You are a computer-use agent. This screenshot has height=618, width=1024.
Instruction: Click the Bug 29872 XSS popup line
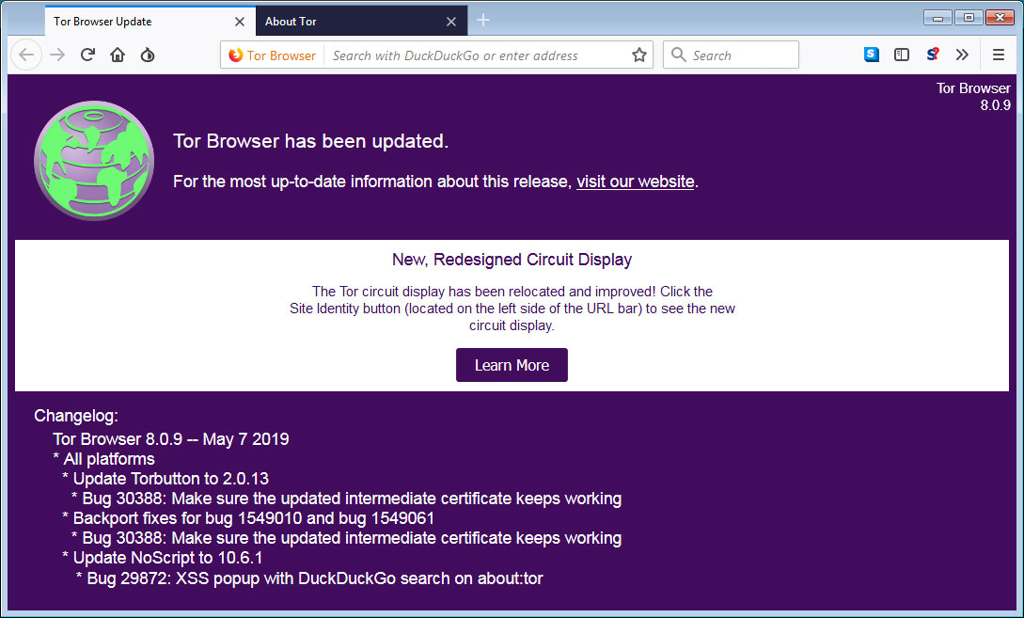(309, 578)
